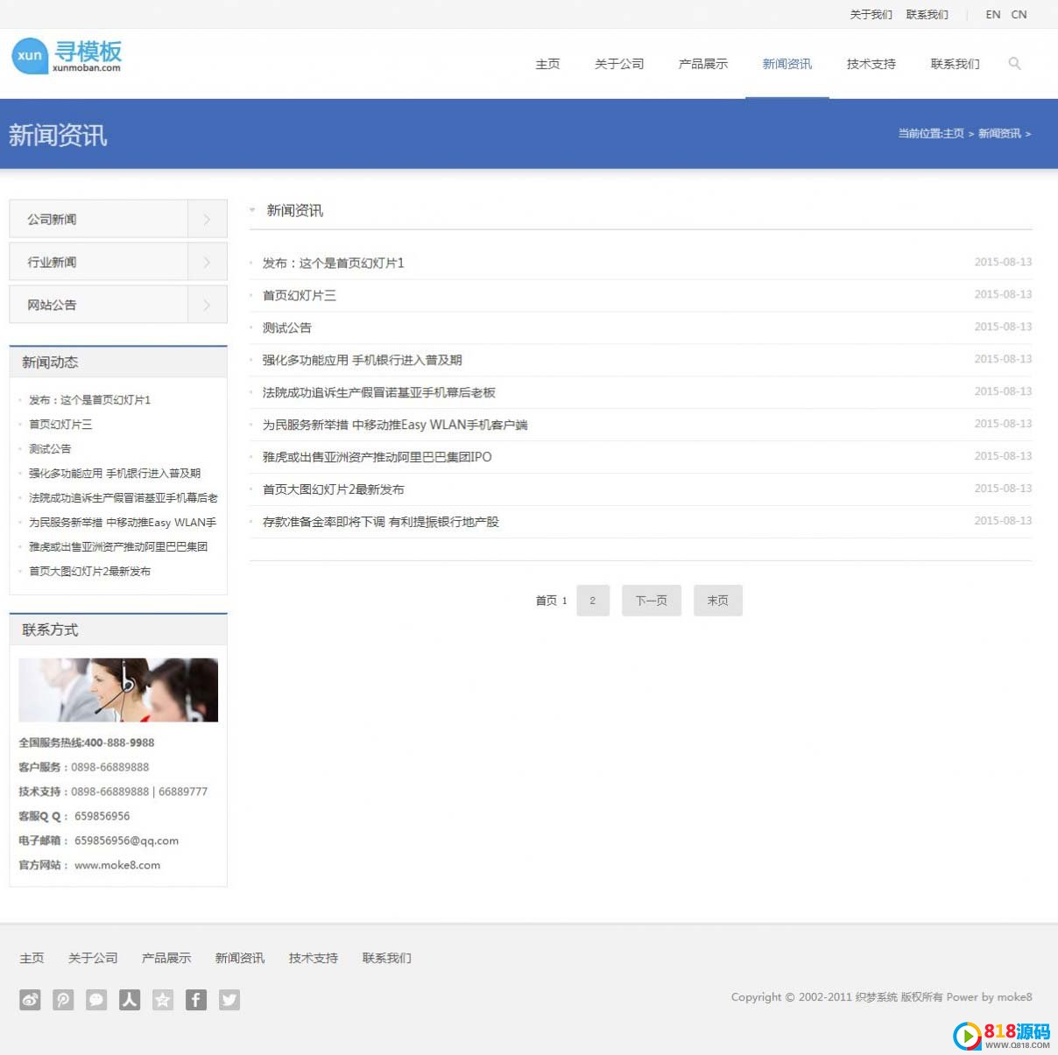The height and width of the screenshot is (1055, 1058).
Task: Click 测试公告 in 新闻动态 sidebar
Action: click(50, 449)
